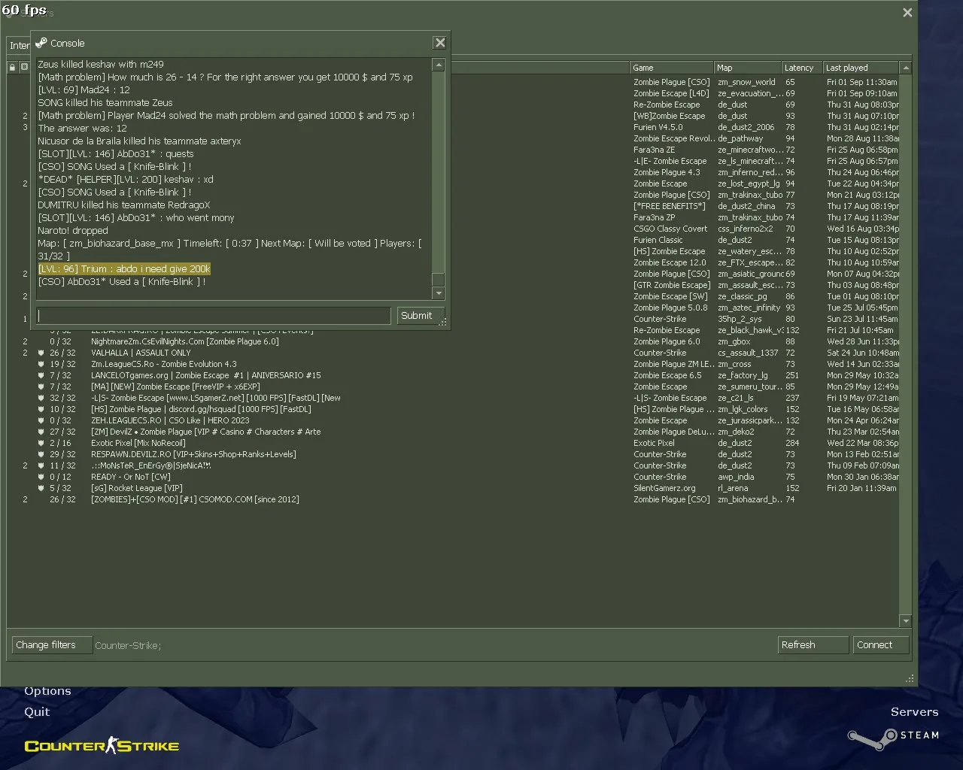Open Options from main menu
This screenshot has height=770, width=963.
[x=47, y=691]
